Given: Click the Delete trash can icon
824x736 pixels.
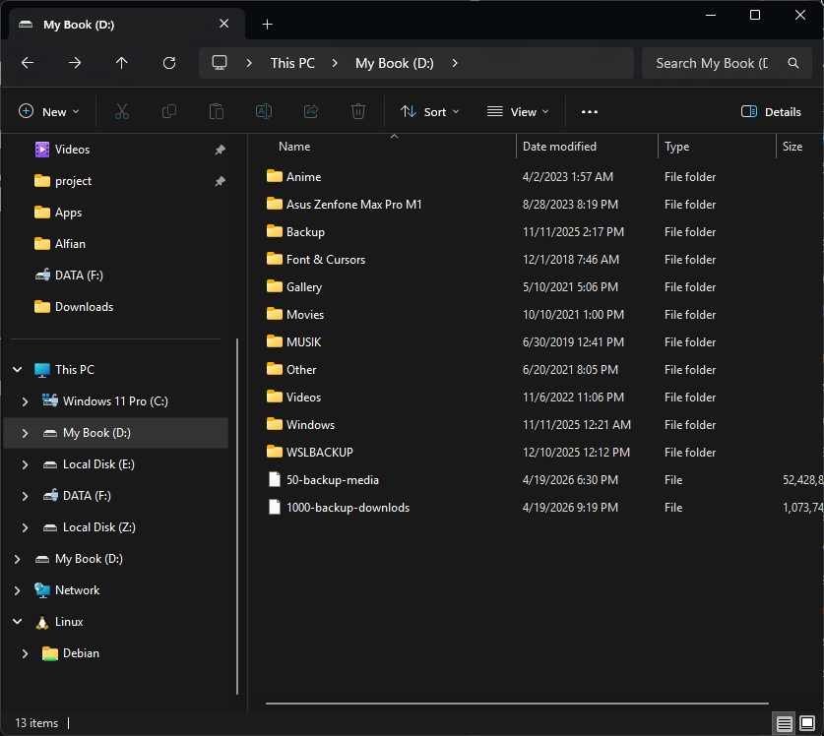Looking at the screenshot, I should coord(359,112).
